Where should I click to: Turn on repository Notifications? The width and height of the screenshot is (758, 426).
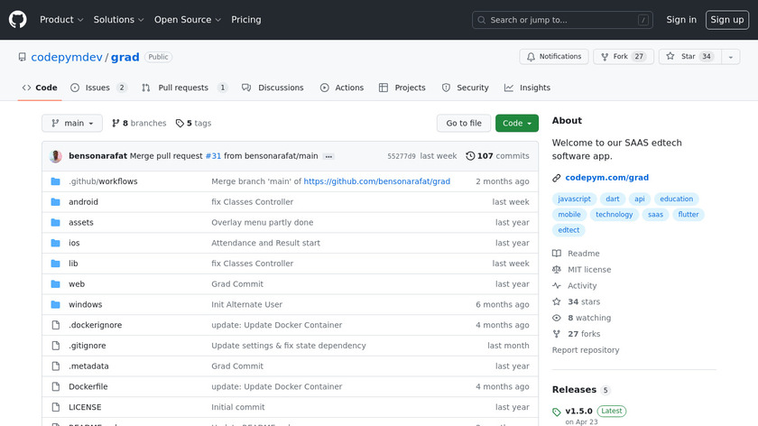(x=554, y=57)
